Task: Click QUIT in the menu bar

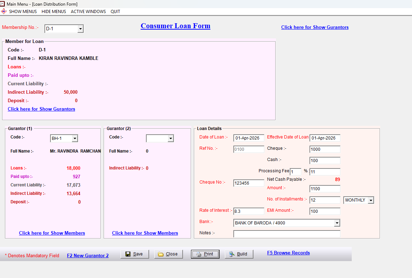Action: [x=115, y=12]
